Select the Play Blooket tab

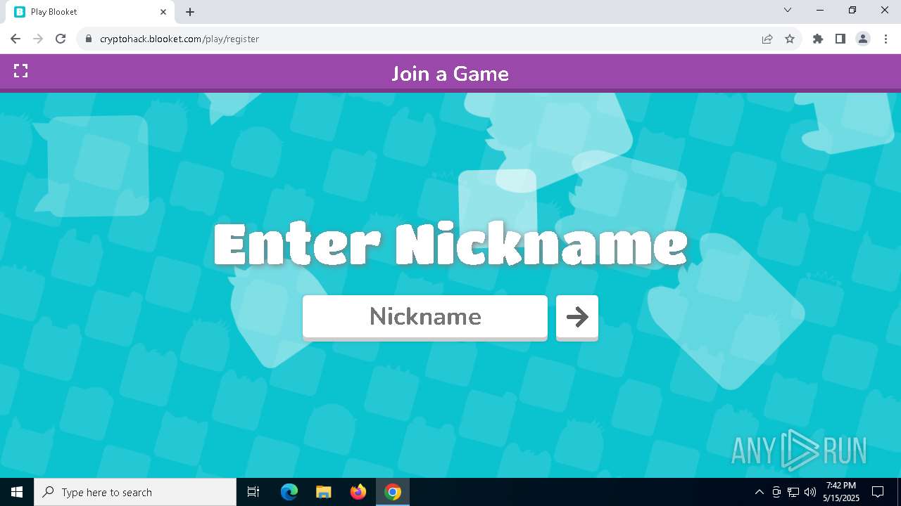(x=90, y=12)
